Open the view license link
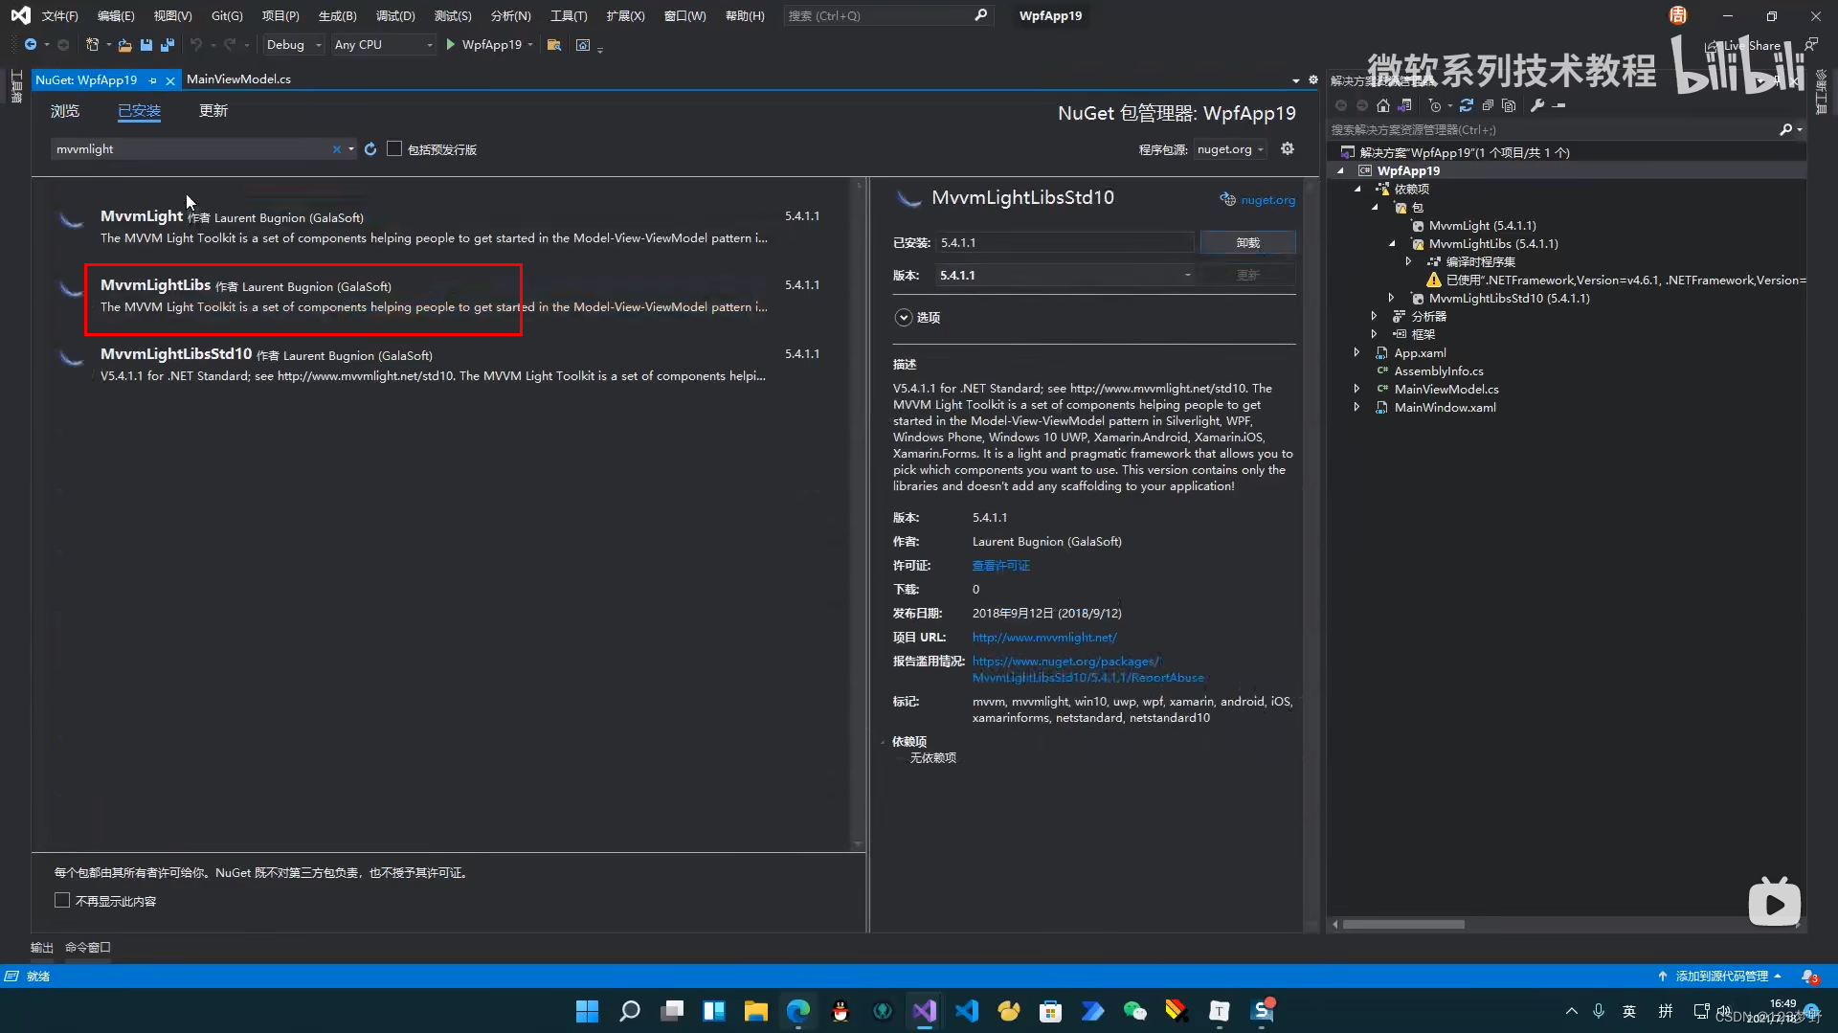1838x1033 pixels. (1000, 566)
